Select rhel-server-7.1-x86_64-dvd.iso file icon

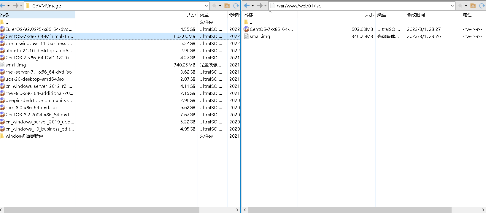[2, 72]
